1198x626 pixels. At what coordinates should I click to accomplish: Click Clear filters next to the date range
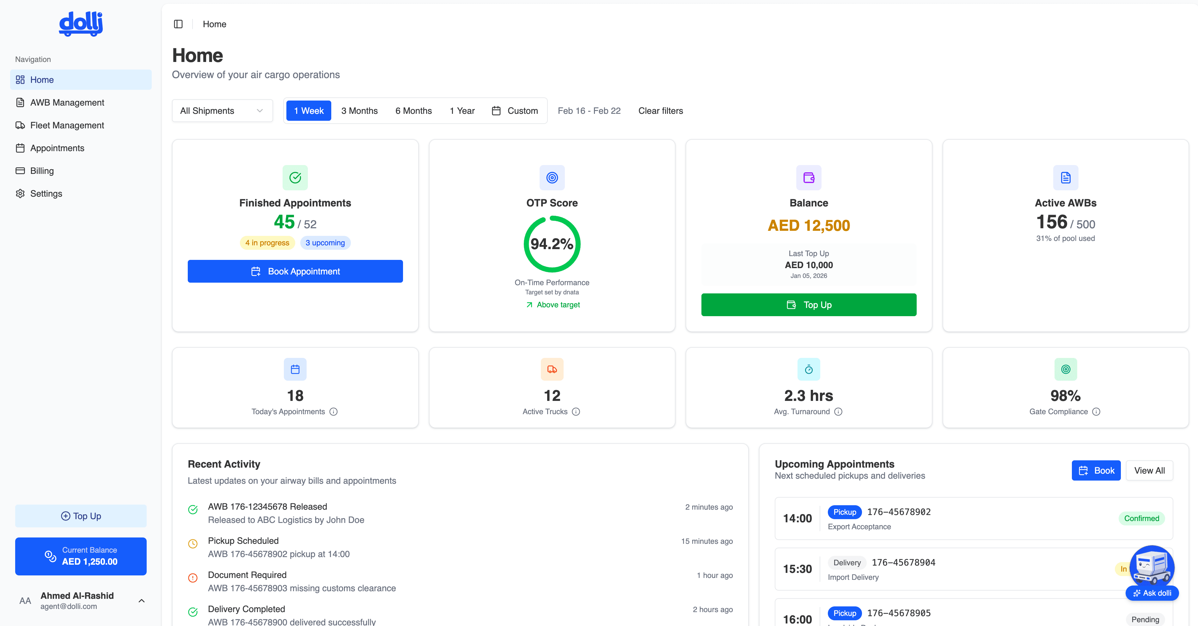660,111
